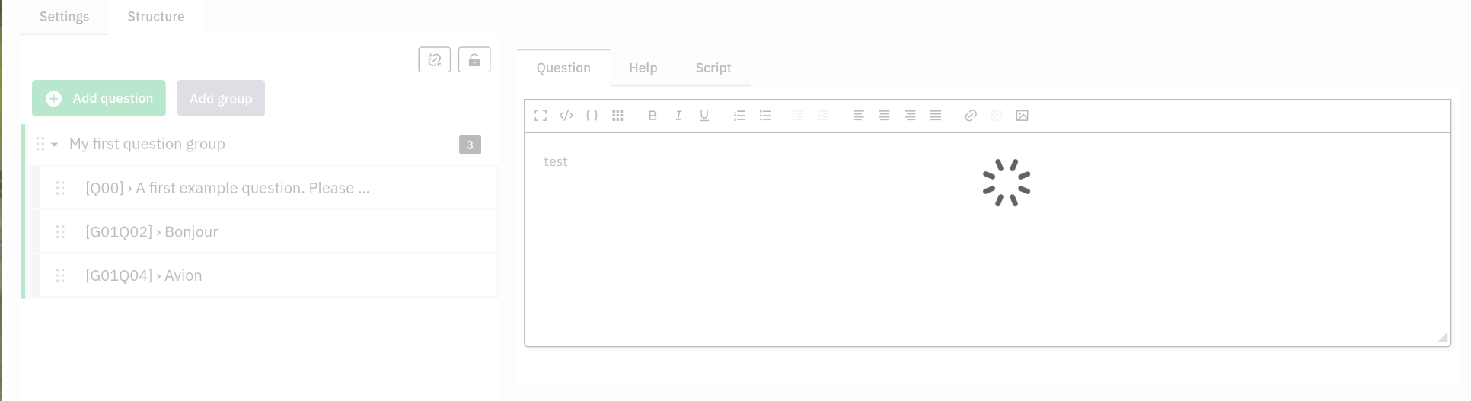The image size is (1471, 401).
Task: Collapse the My first question group
Action: 55,145
